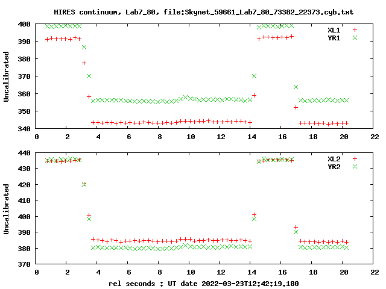
Task: Click the x-axis tick label 0 under the XL1/YR1 plot
Action: click(x=37, y=137)
